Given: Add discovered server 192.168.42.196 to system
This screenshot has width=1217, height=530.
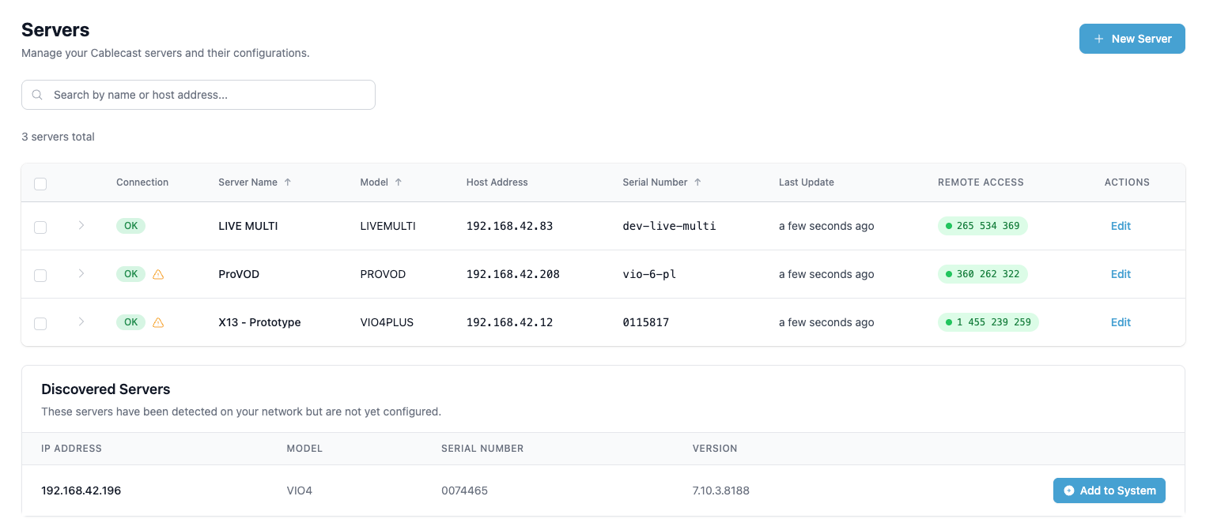Looking at the screenshot, I should pyautogui.click(x=1109, y=491).
